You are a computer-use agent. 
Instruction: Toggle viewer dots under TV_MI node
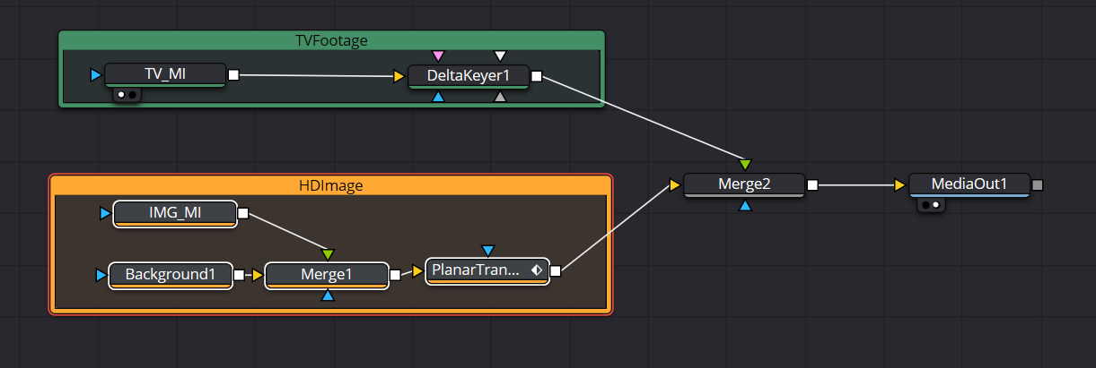tap(127, 94)
